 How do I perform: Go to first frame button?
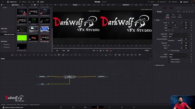pos(94,51)
